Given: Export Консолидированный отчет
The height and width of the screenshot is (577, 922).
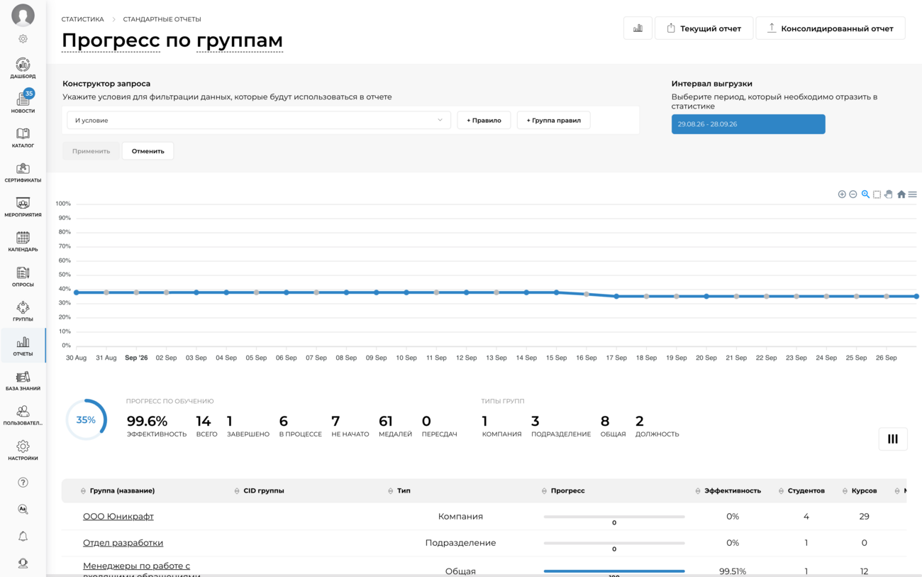Looking at the screenshot, I should 831,28.
